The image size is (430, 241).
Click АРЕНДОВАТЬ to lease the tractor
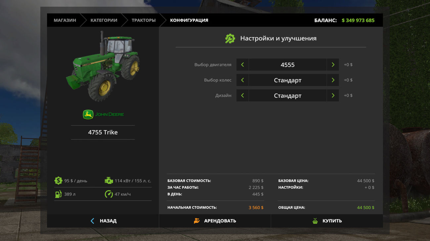215,221
